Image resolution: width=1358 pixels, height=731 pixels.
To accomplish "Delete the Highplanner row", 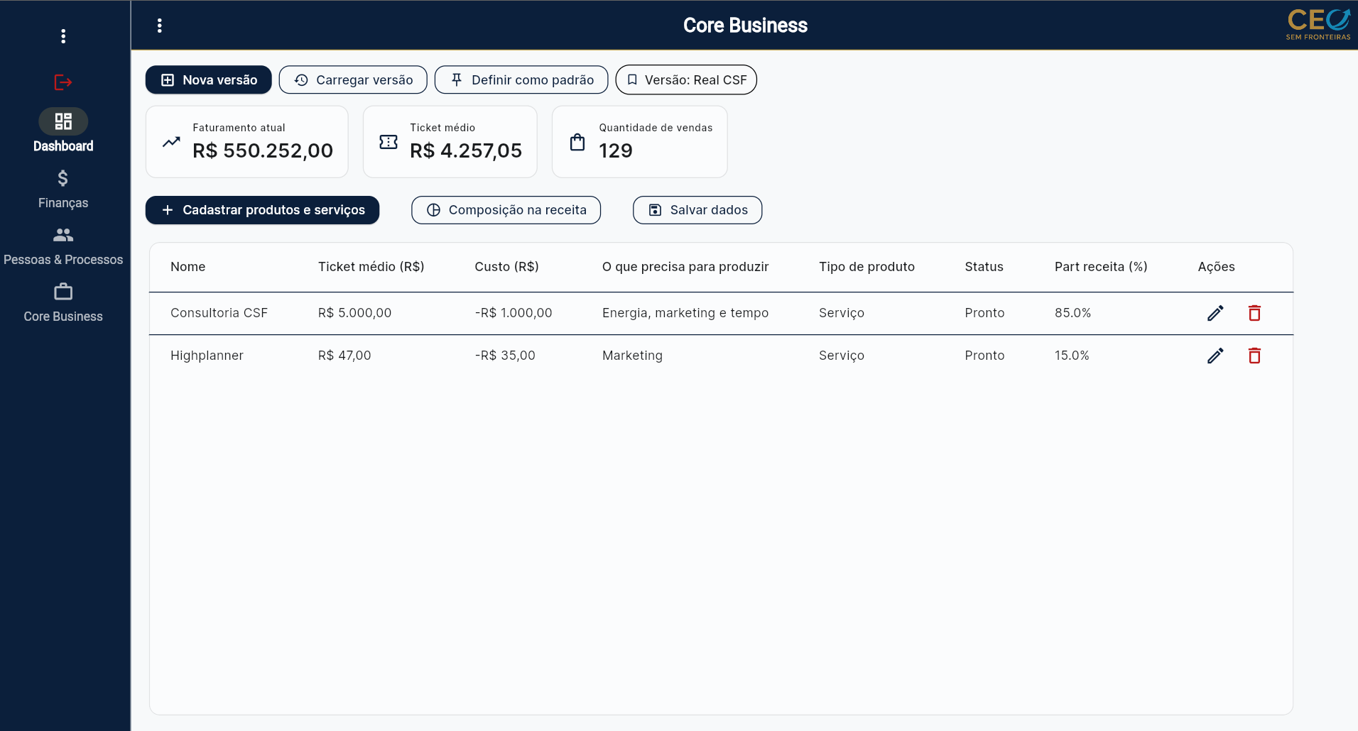I will [x=1254, y=356].
